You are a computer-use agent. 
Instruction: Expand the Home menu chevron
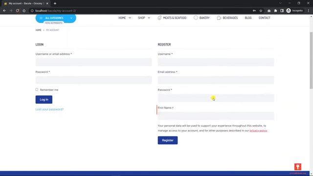coord(130,18)
